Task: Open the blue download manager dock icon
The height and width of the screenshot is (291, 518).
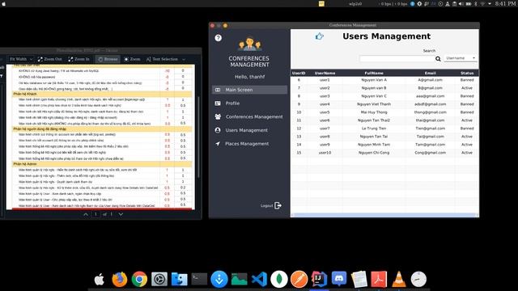Action: [x=219, y=279]
